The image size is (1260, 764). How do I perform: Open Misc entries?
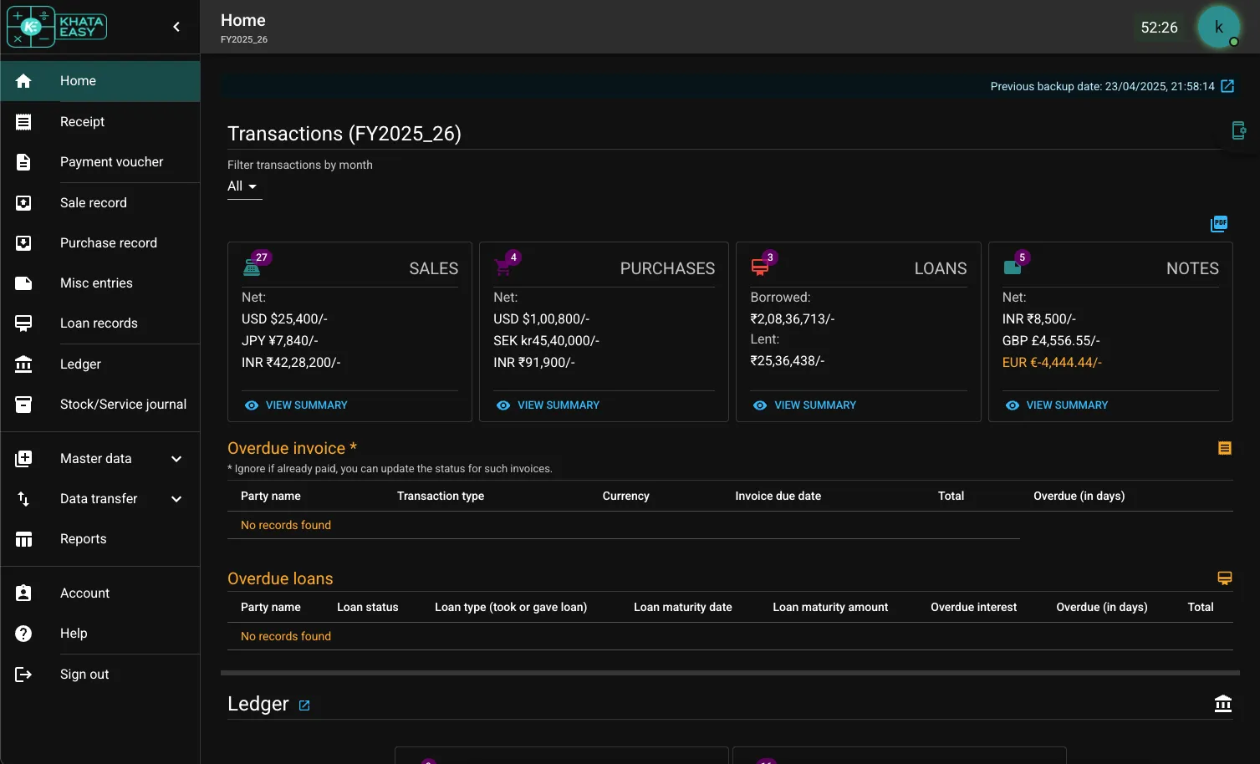[x=100, y=283]
